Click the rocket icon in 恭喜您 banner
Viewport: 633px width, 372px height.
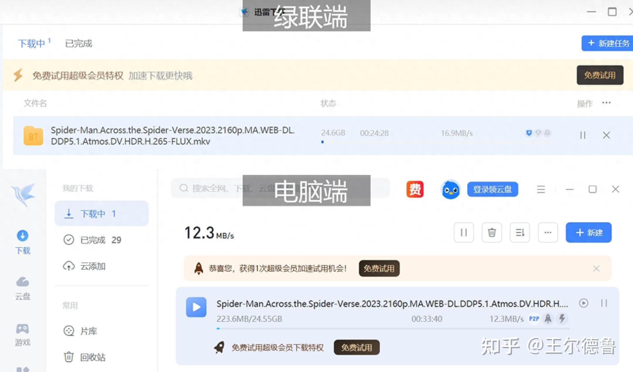click(199, 268)
